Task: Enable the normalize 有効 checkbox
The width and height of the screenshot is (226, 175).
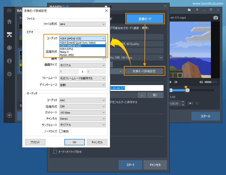Action: 61,131
